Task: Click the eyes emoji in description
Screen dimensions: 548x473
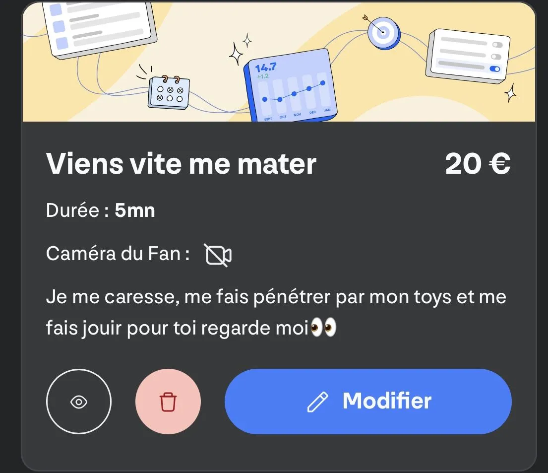Action: (x=324, y=328)
